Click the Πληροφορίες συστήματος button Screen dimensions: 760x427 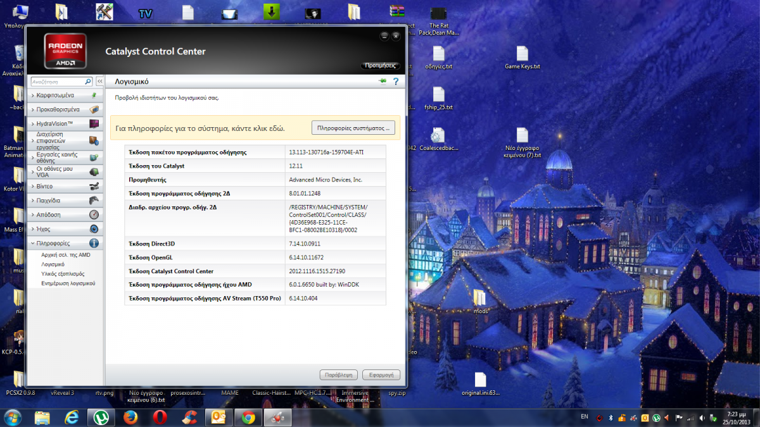click(x=353, y=128)
